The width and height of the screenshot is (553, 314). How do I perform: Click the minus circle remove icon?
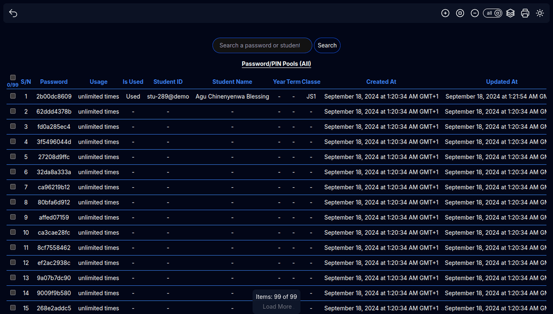coord(475,13)
